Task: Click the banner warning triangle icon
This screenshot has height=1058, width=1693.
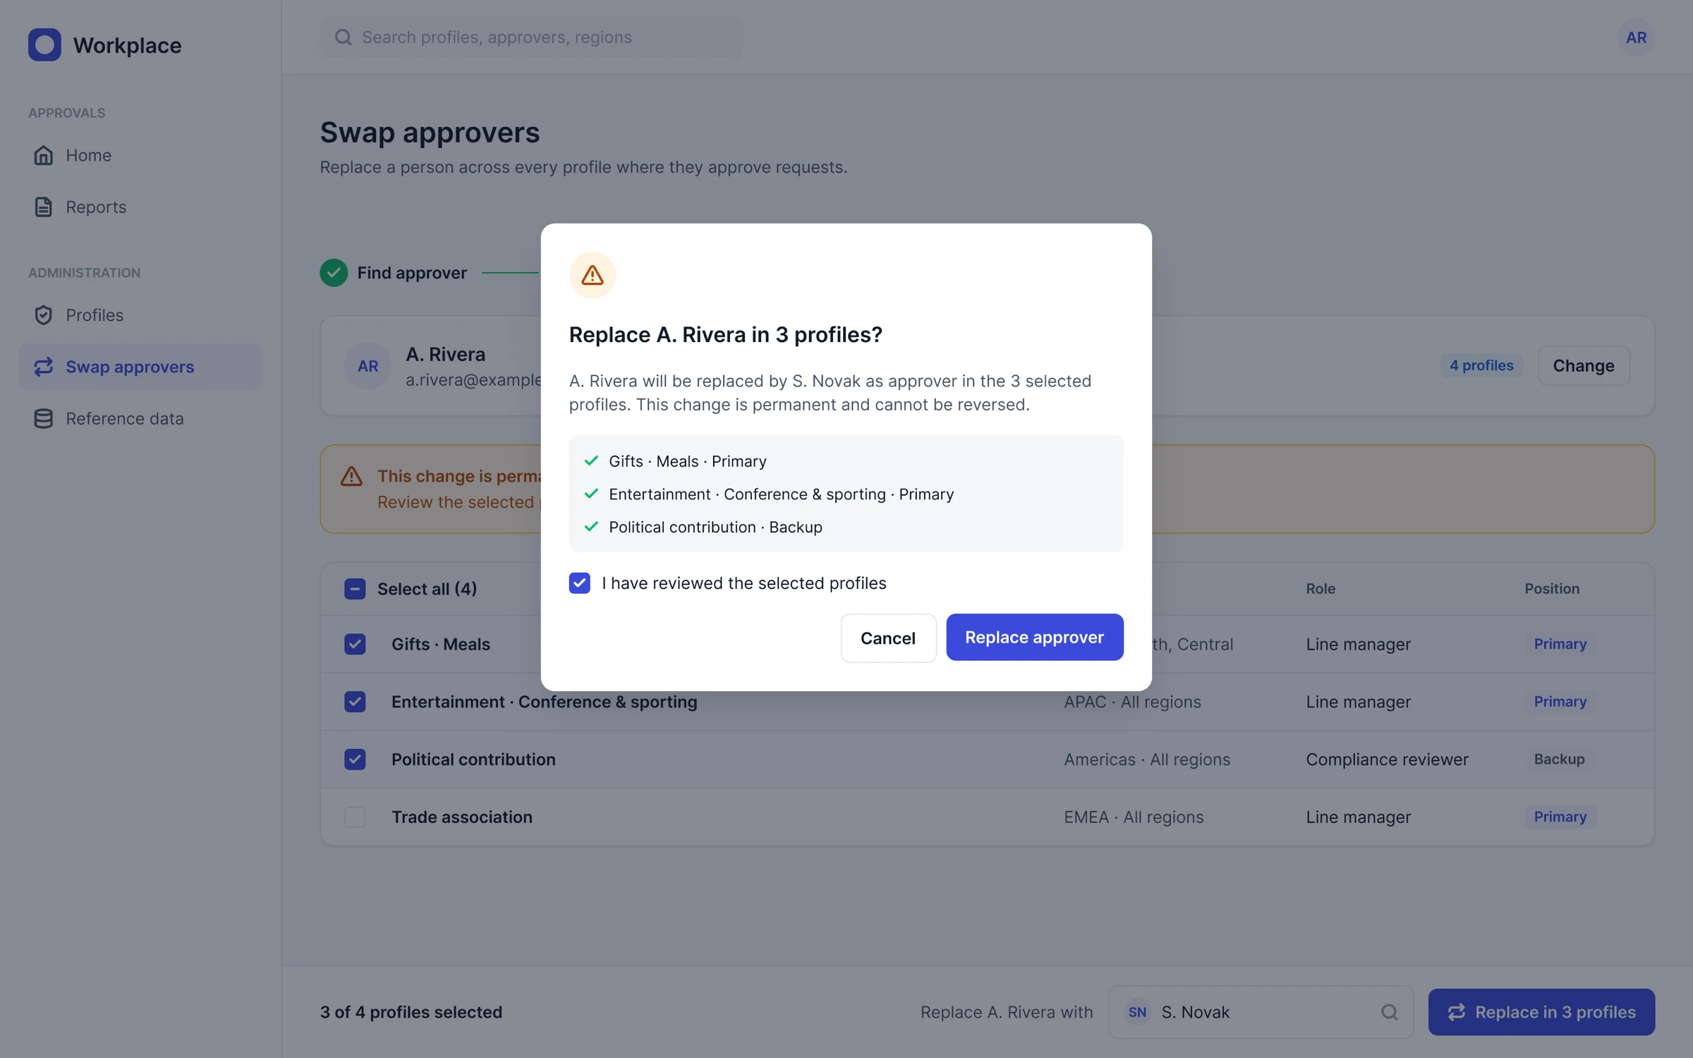Action: point(351,476)
